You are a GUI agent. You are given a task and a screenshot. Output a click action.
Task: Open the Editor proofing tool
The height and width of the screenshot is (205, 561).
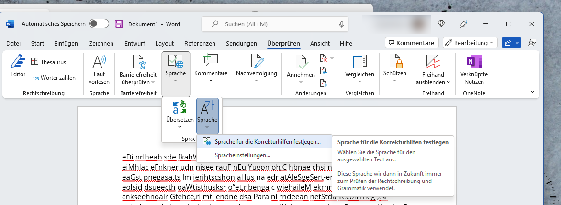pyautogui.click(x=18, y=66)
